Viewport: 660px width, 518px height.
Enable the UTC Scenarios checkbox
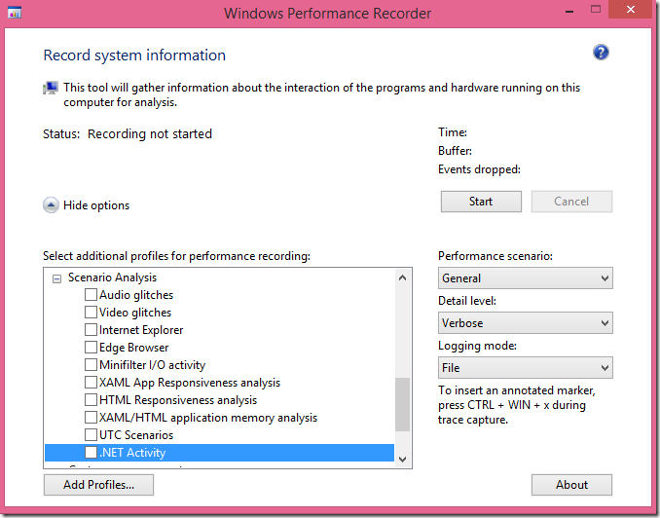point(91,434)
